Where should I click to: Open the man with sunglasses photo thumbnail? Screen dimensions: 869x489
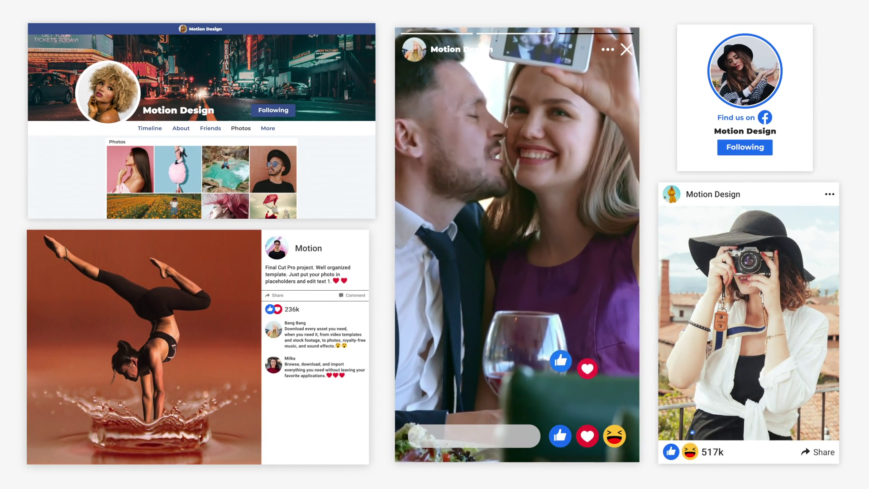pyautogui.click(x=273, y=169)
